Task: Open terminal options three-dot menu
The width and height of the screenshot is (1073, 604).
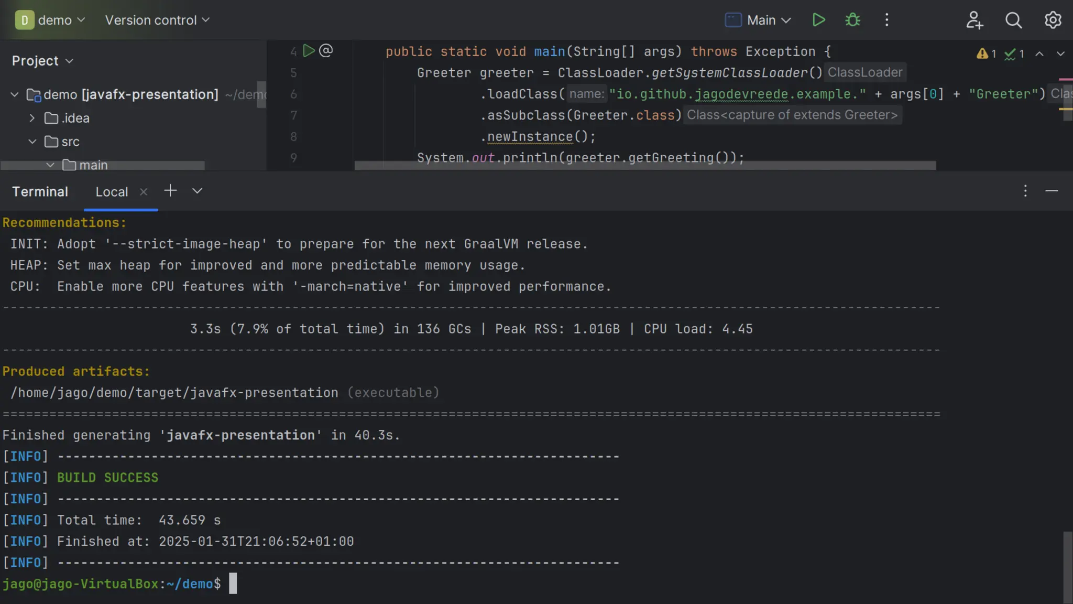Action: point(1025,191)
